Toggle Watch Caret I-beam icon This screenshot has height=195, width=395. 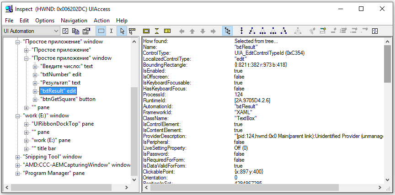pos(112,31)
